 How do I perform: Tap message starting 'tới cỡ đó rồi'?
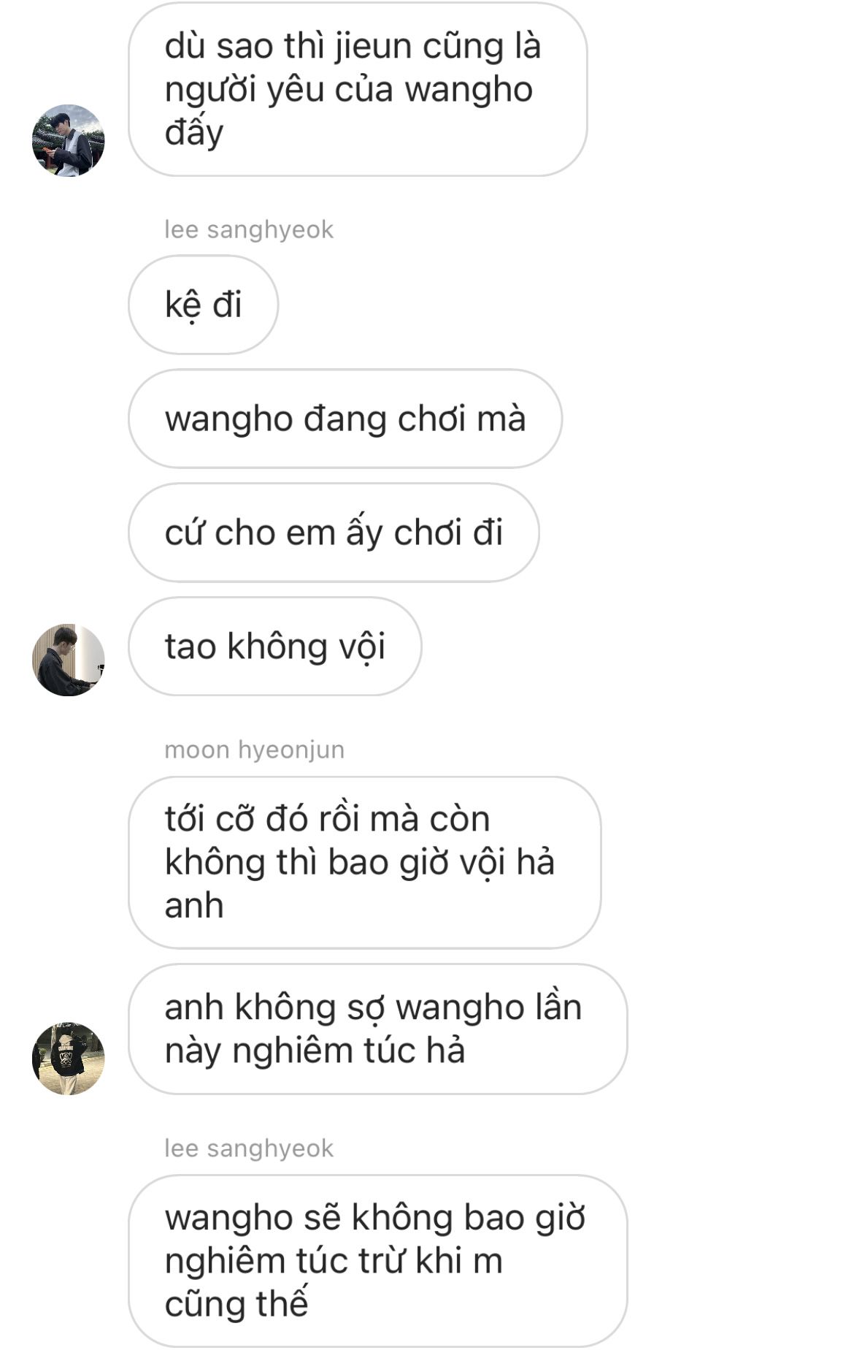tap(364, 862)
